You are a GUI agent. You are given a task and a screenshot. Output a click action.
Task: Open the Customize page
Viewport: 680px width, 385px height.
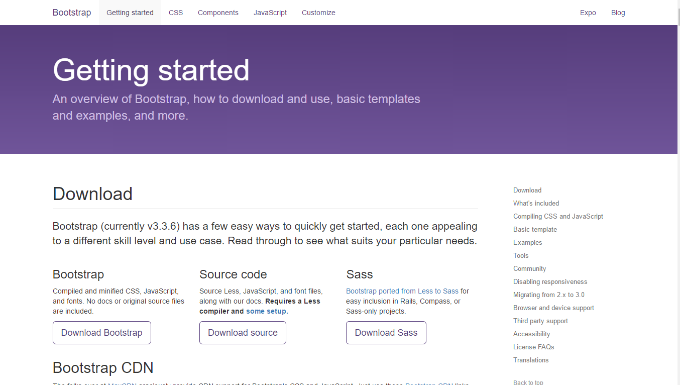tap(318, 12)
